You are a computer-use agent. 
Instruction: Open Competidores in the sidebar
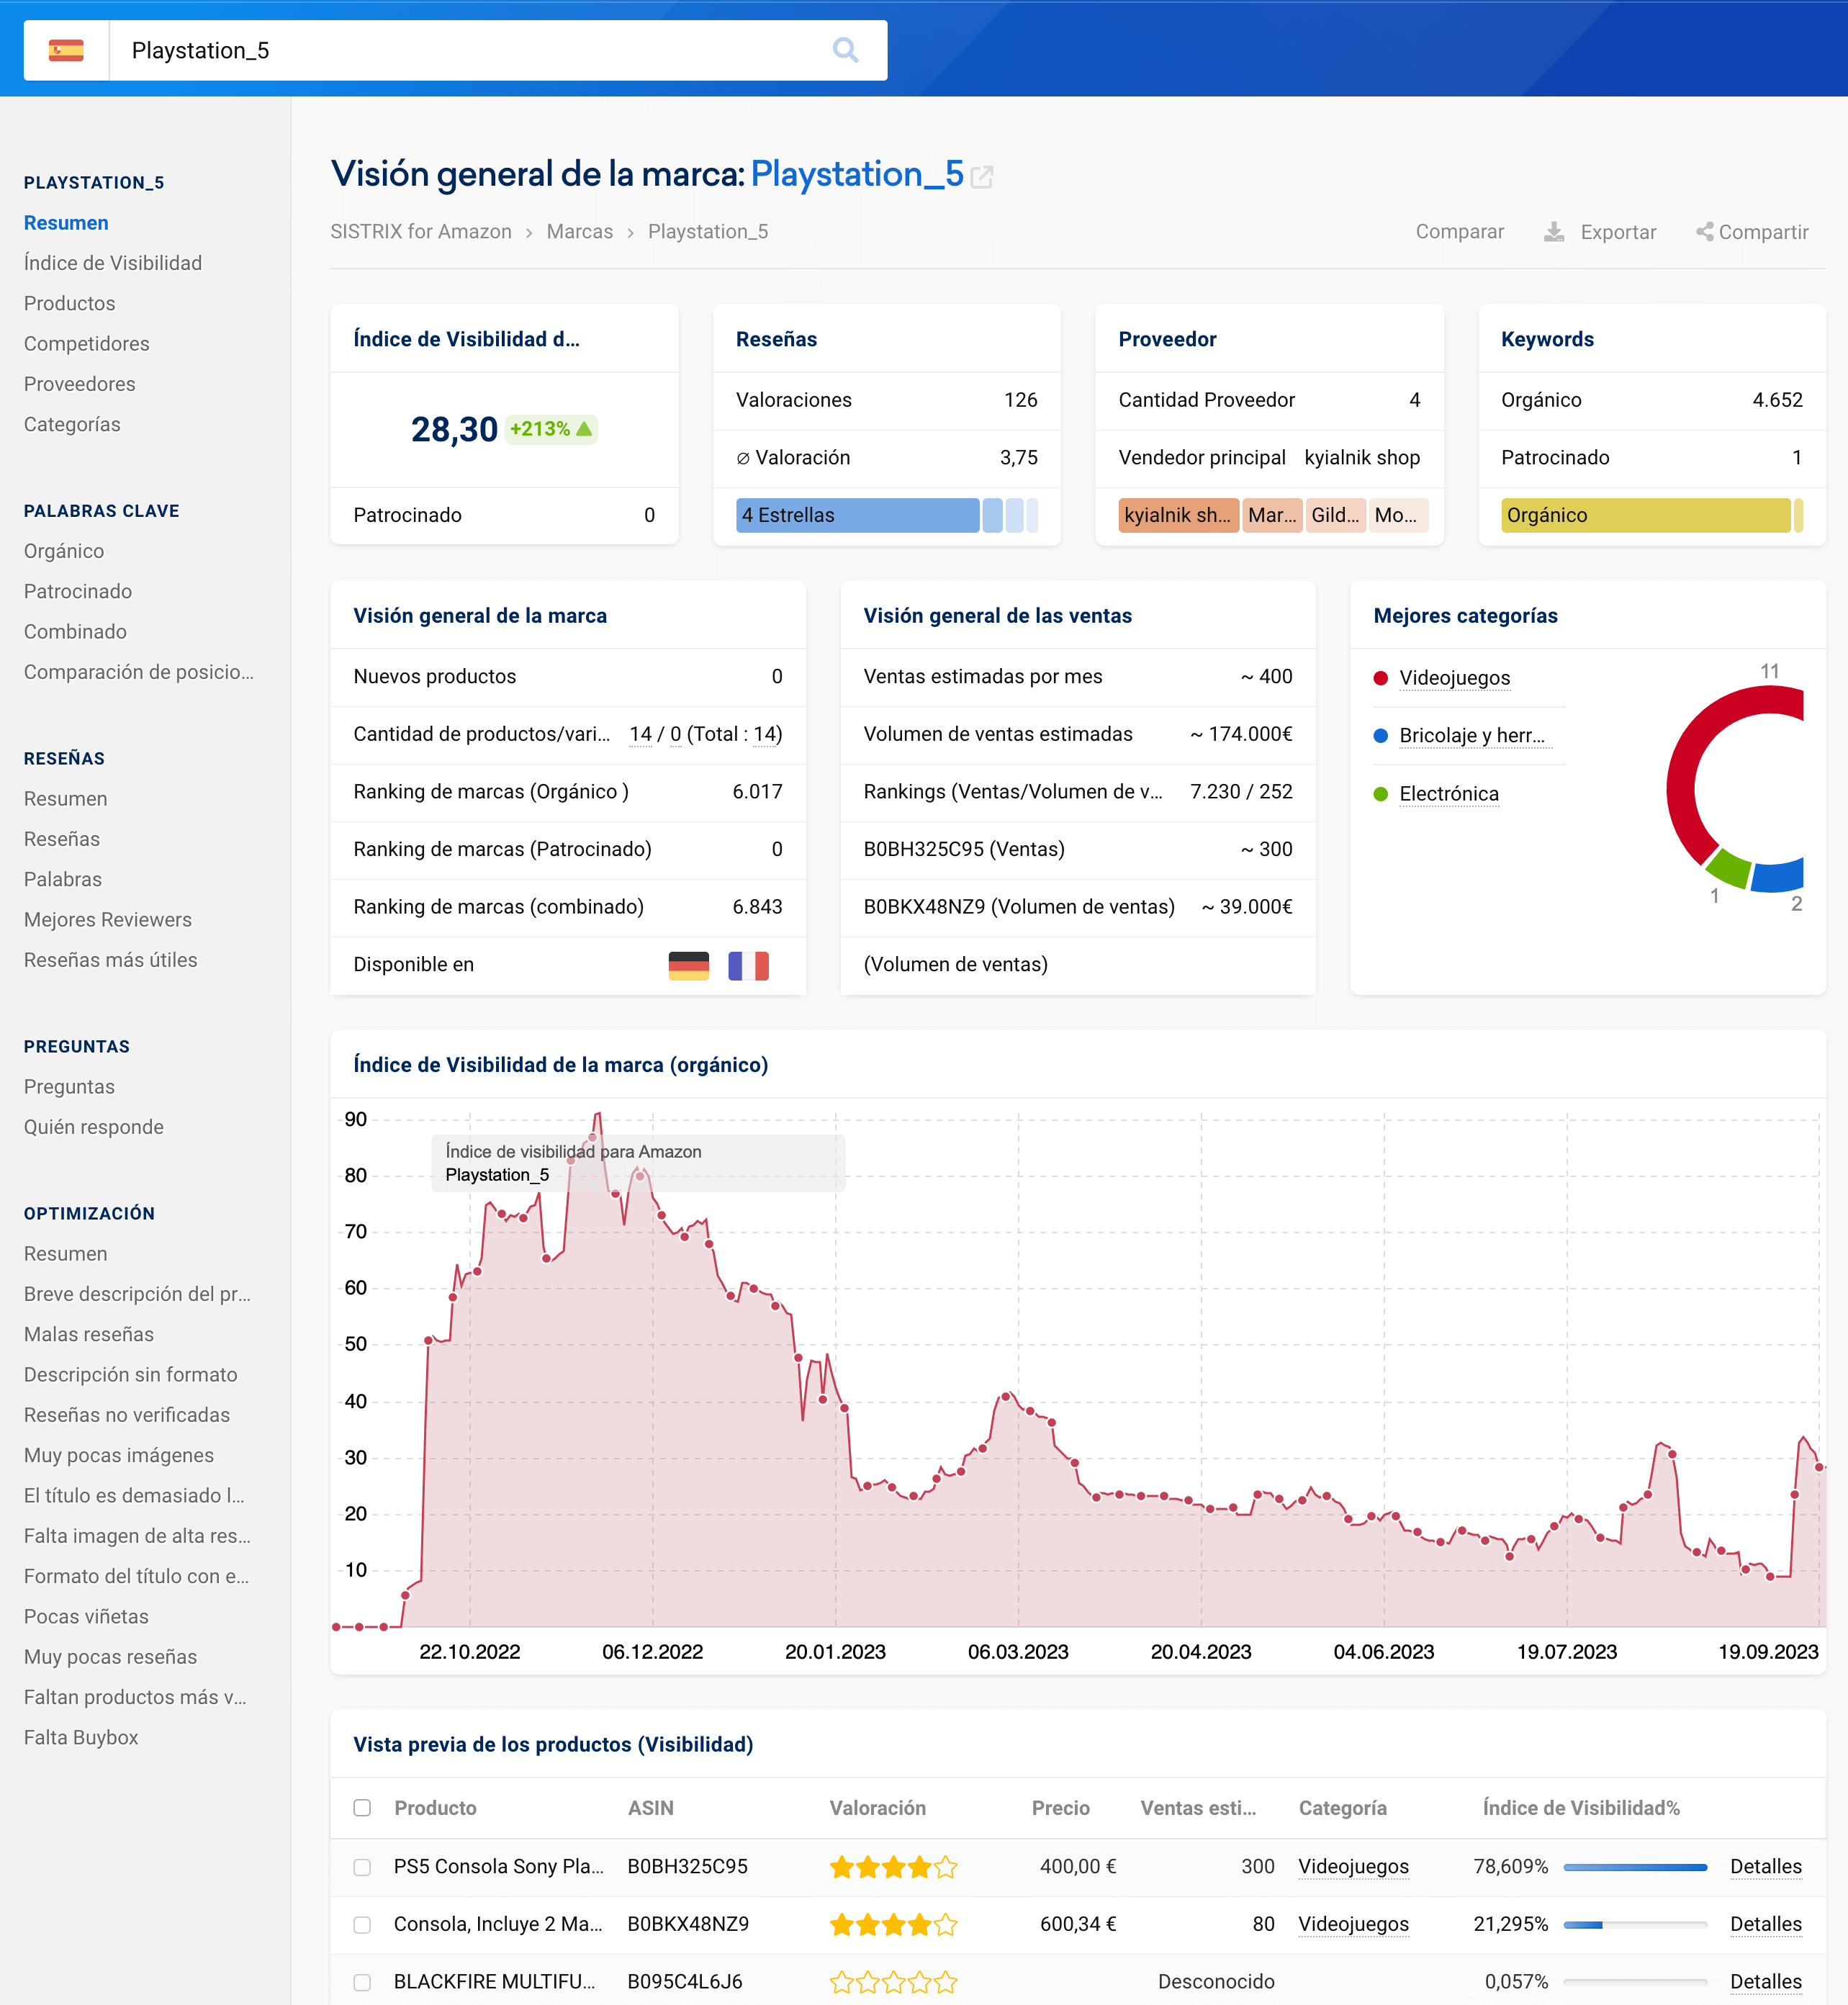[x=87, y=344]
